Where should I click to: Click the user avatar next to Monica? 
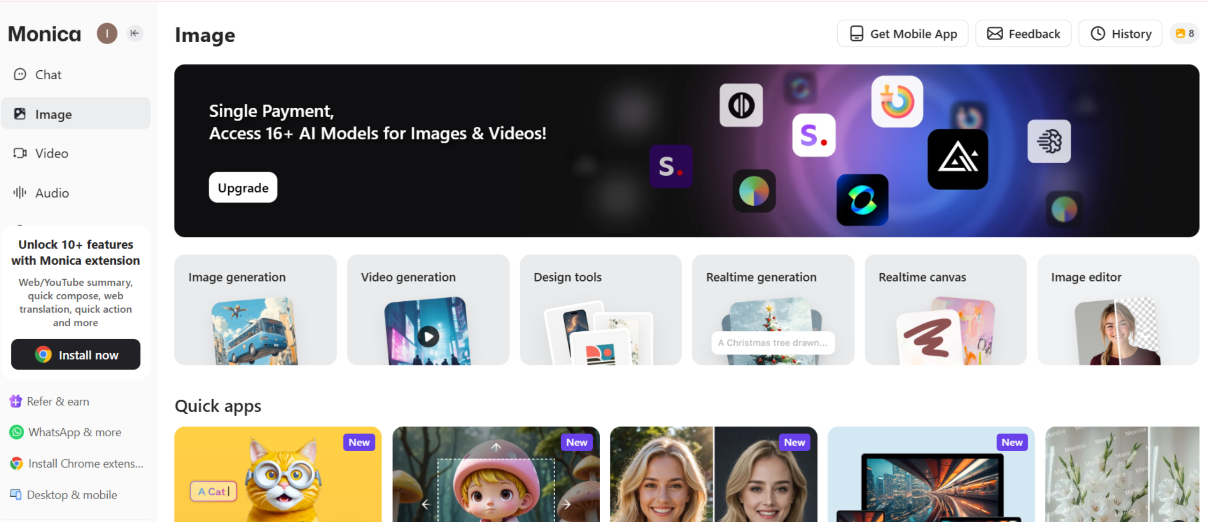107,33
